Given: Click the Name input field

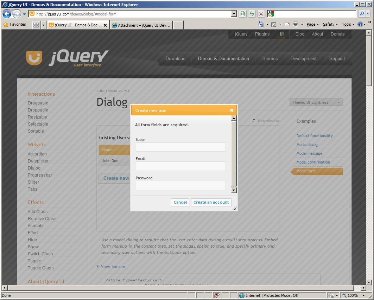Looking at the screenshot, I should pos(180,147).
